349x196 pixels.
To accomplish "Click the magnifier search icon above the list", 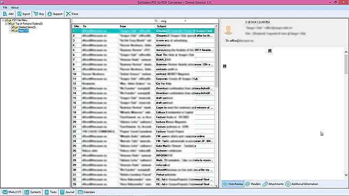I will click(x=156, y=21).
